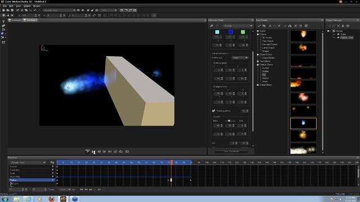Click the circular icon in Object Manager toolbar

click(x=348, y=26)
